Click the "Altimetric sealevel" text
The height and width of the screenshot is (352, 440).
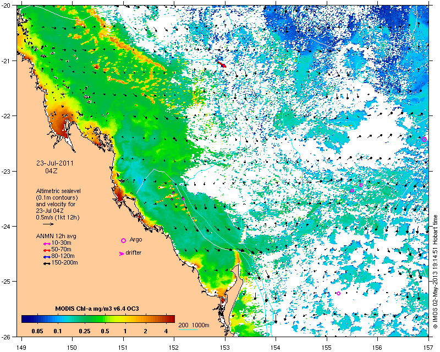58,191
